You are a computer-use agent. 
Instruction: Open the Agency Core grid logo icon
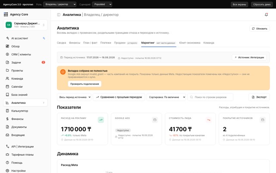6,14
